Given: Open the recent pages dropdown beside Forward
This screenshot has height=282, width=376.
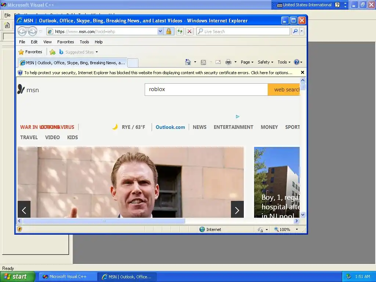Looking at the screenshot, I should [x=40, y=32].
